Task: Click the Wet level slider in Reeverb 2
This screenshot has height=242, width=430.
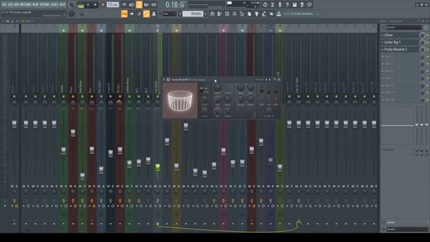Action: click(x=276, y=91)
